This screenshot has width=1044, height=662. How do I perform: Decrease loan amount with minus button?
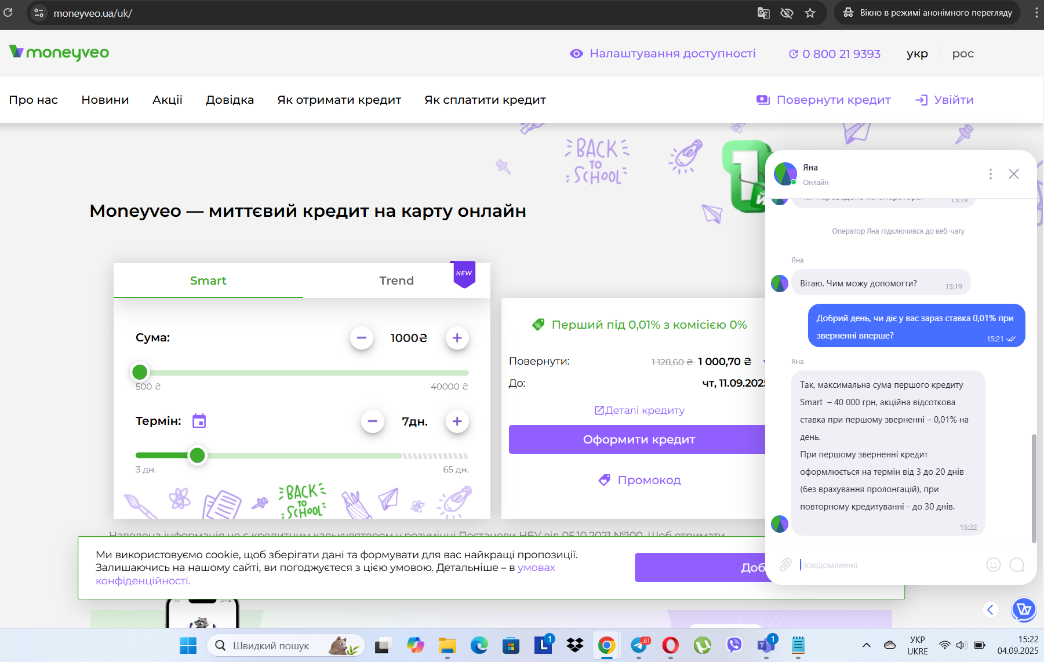[362, 338]
